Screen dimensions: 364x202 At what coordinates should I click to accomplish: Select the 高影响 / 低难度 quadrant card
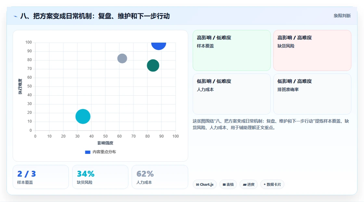232,50
